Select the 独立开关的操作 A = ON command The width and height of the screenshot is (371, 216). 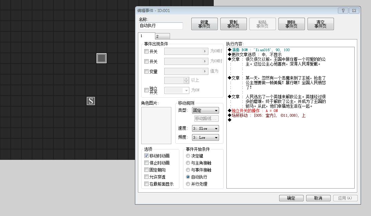point(253,111)
